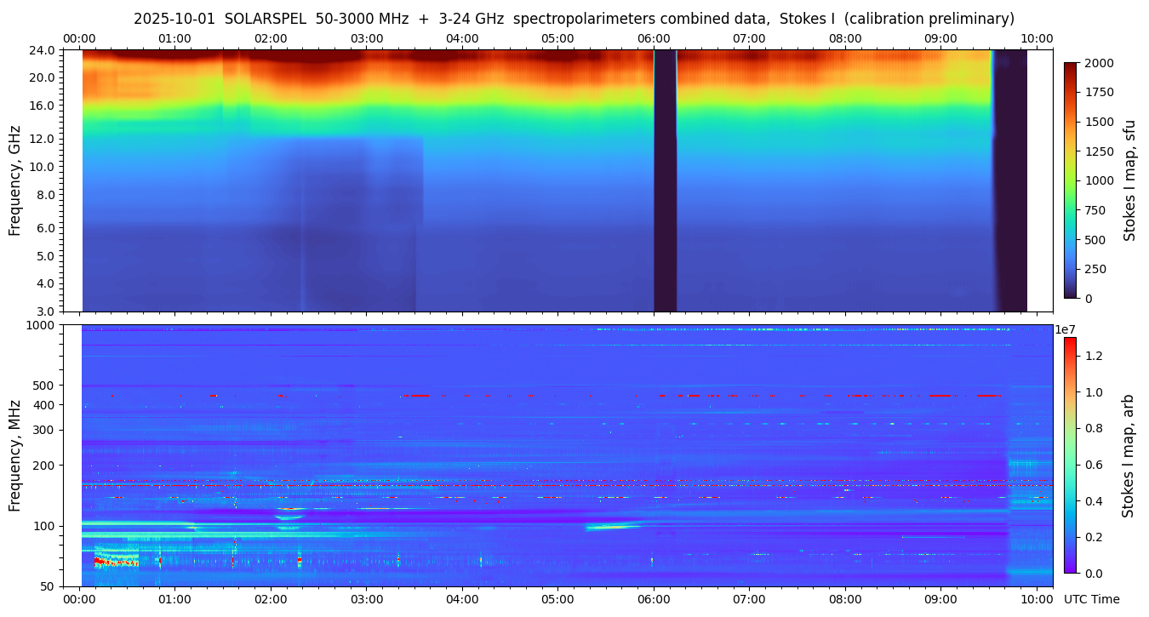Click the 'Stokes I map, sfu' colorbar label

1129,180
